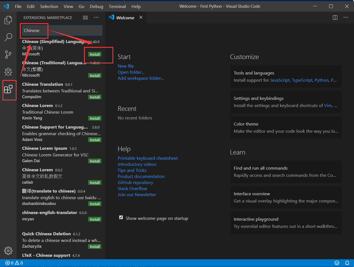Close the Welcome tab
The height and width of the screenshot is (267, 354).
point(141,17)
